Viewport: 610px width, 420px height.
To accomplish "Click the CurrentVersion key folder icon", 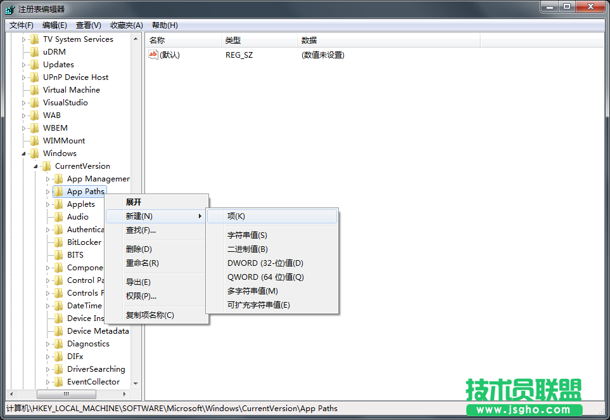I will [x=46, y=166].
